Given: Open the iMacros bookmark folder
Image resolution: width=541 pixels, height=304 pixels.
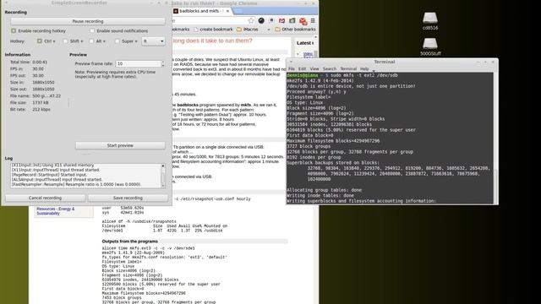Looking at the screenshot, I should click(x=247, y=30).
